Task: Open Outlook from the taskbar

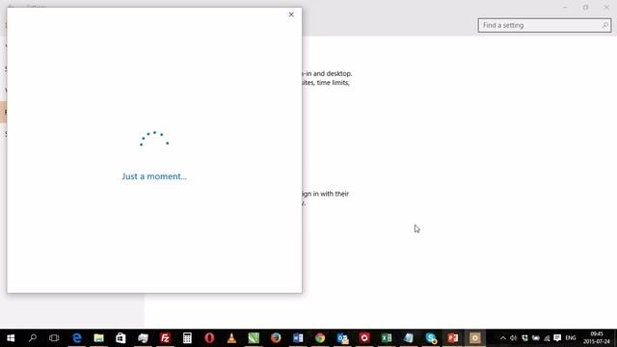Action: (x=342, y=338)
